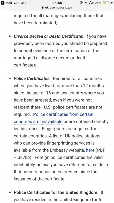Tap the bullet point before Divorce Decree

coord(10,36)
